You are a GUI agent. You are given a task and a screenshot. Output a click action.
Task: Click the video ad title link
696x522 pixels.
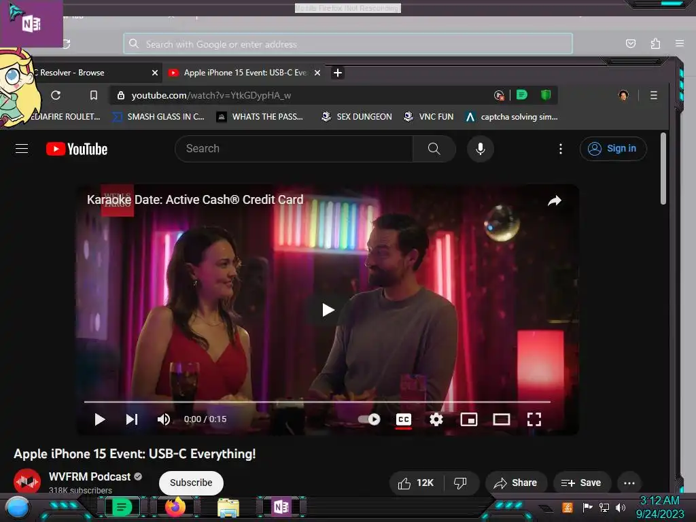click(195, 200)
